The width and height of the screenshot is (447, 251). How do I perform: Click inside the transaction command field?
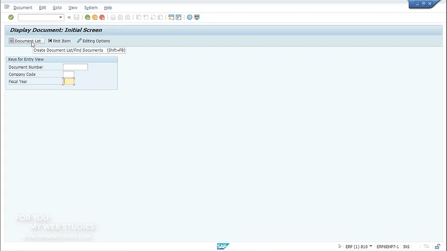[x=38, y=17]
